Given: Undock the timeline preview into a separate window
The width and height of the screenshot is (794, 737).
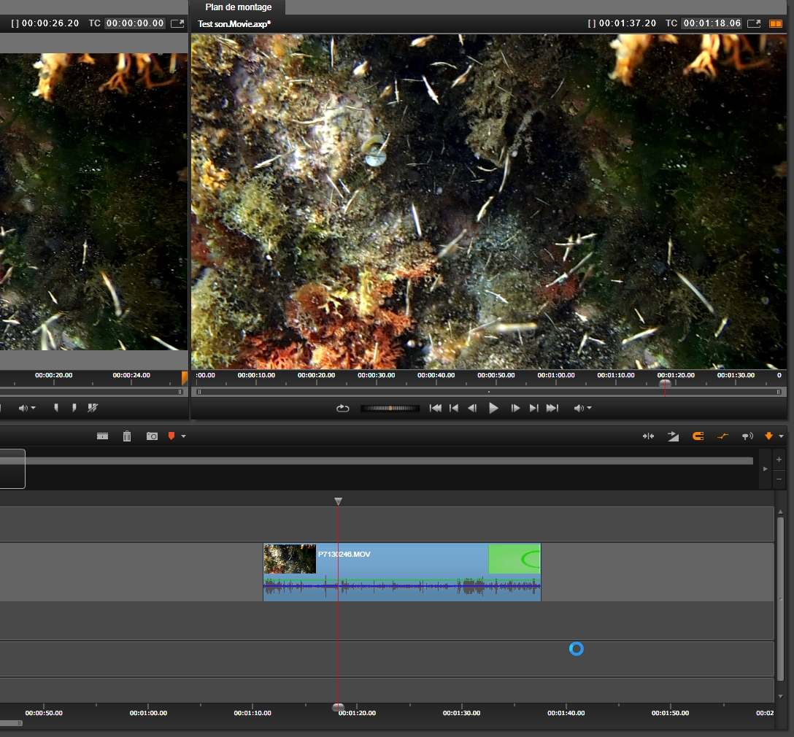Looking at the screenshot, I should pyautogui.click(x=755, y=23).
